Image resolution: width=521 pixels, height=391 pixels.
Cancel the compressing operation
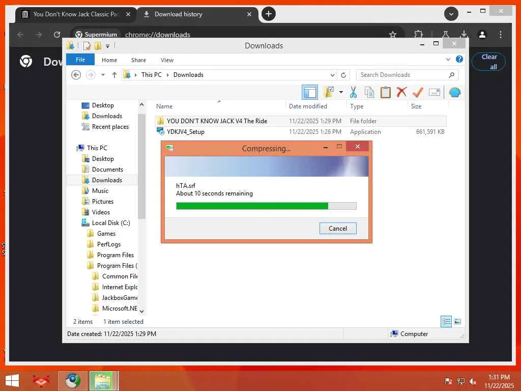pyautogui.click(x=338, y=229)
